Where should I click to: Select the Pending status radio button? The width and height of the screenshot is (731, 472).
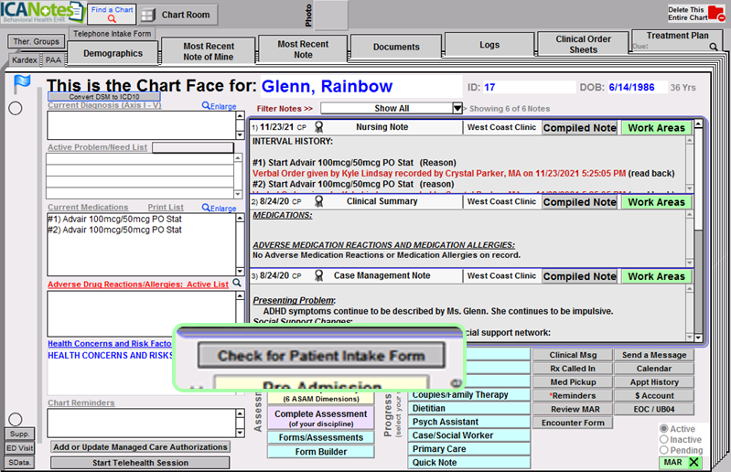[x=664, y=451]
